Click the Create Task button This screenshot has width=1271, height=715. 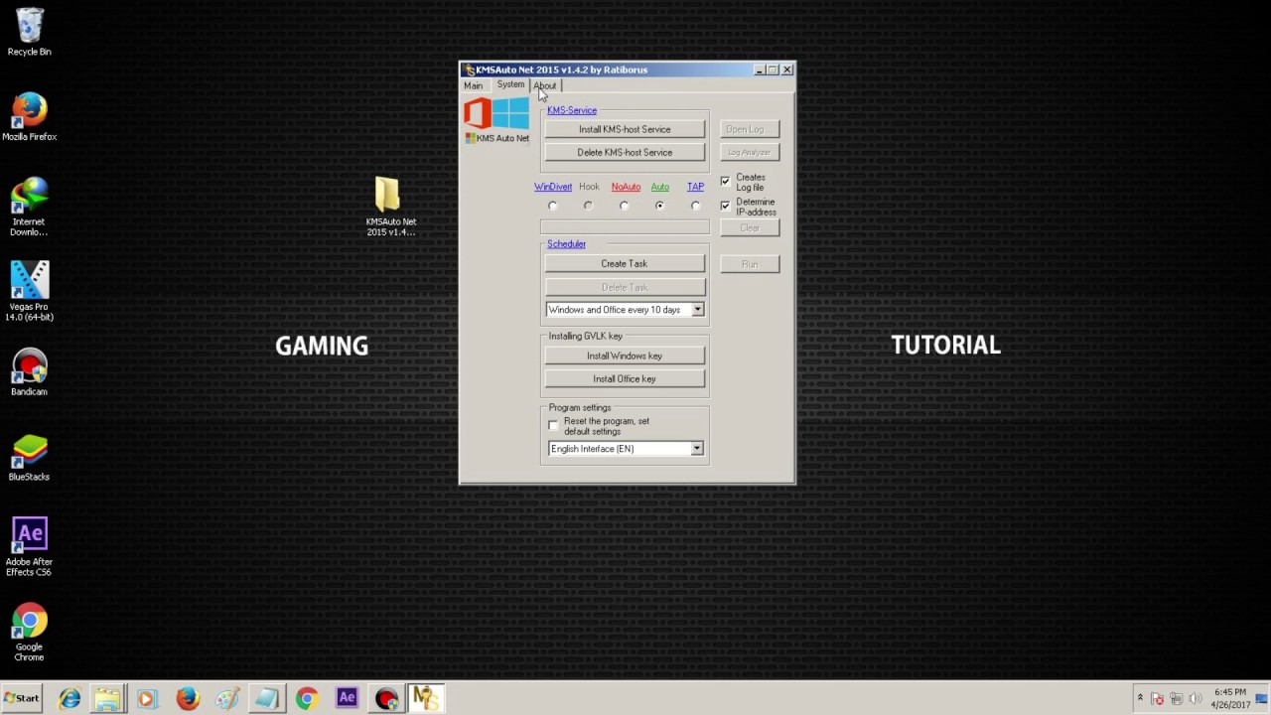625,263
